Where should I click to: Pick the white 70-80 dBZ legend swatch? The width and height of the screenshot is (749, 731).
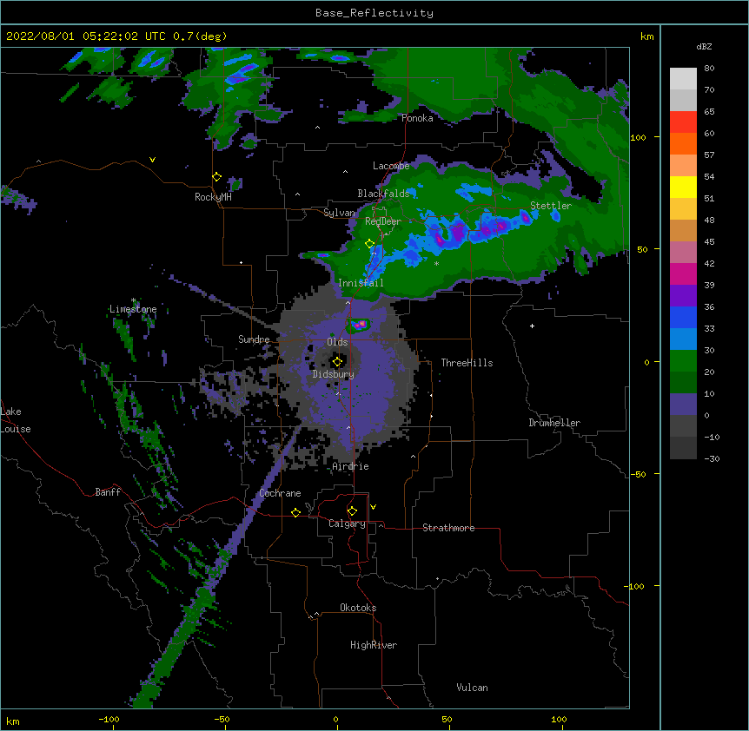tap(683, 79)
